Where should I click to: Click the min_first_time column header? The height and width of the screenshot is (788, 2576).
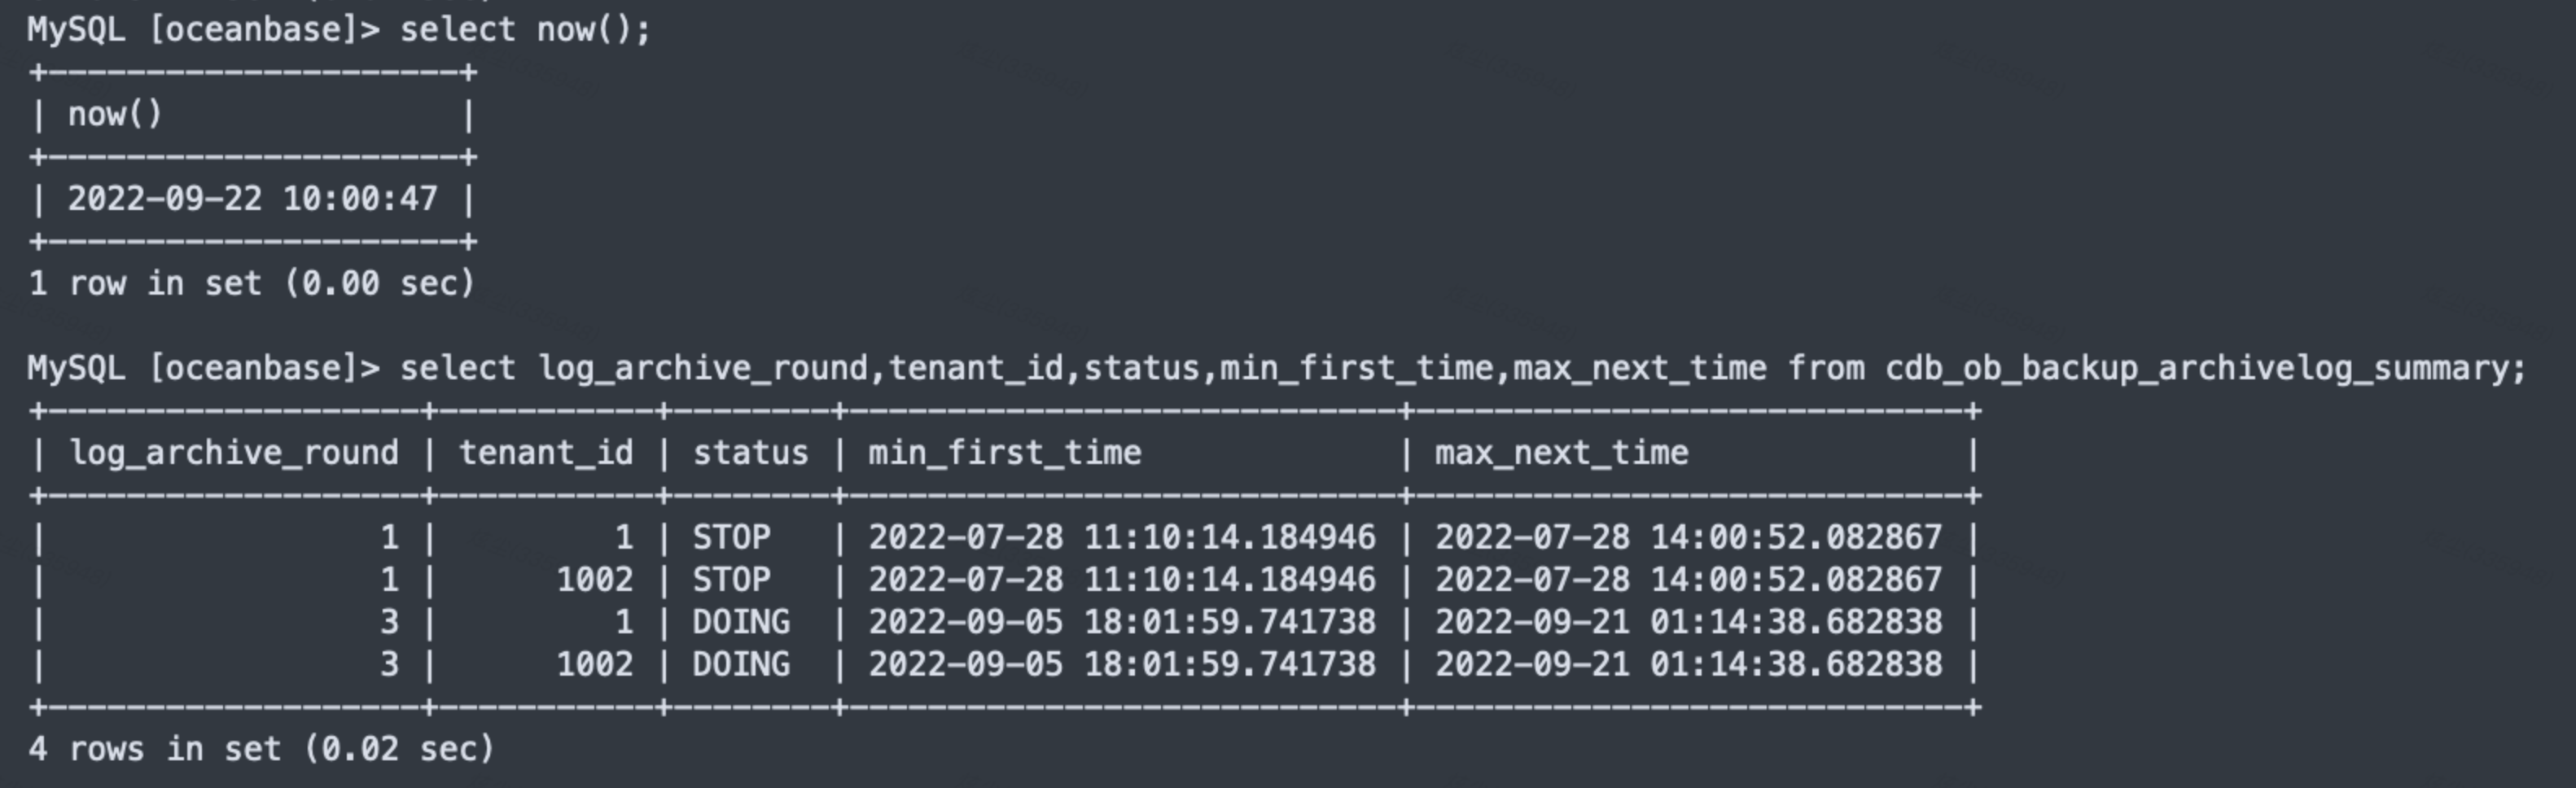pyautogui.click(x=1004, y=454)
